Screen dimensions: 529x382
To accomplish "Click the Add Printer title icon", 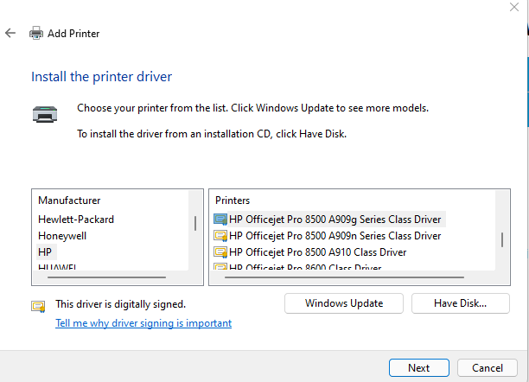I will 36,33.
